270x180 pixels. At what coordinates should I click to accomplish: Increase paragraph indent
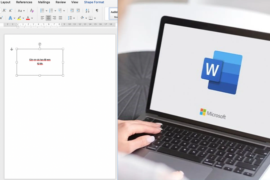[78, 10]
